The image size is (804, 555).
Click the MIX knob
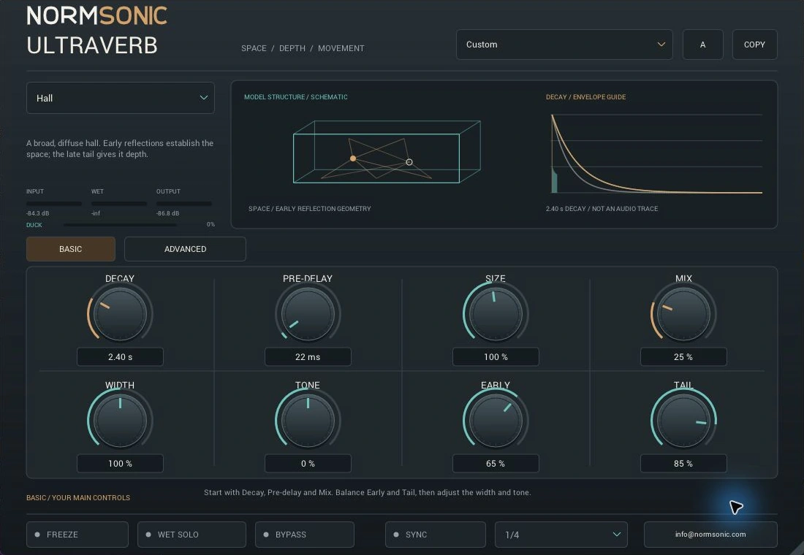tap(683, 314)
